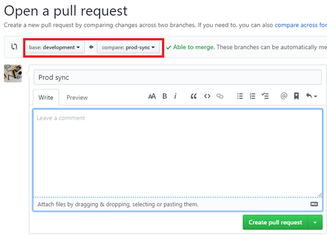327x235 pixels.
Task: Switch to the Preview tab
Action: click(x=77, y=97)
